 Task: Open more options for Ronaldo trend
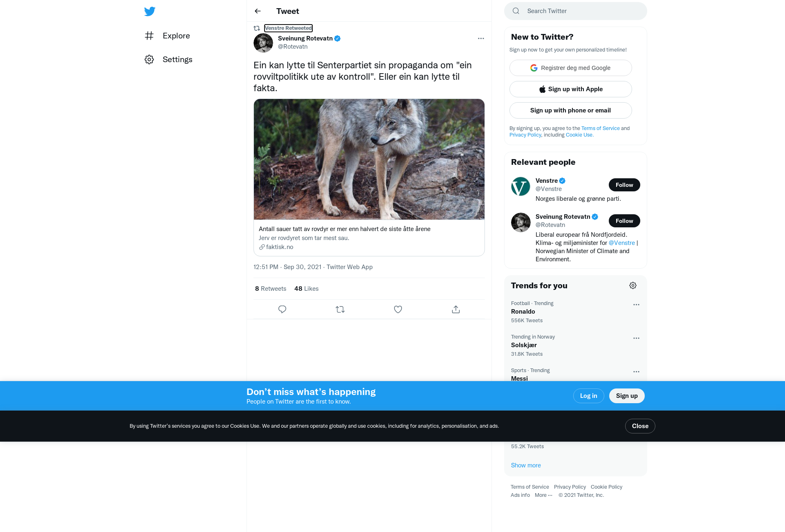pyautogui.click(x=636, y=305)
